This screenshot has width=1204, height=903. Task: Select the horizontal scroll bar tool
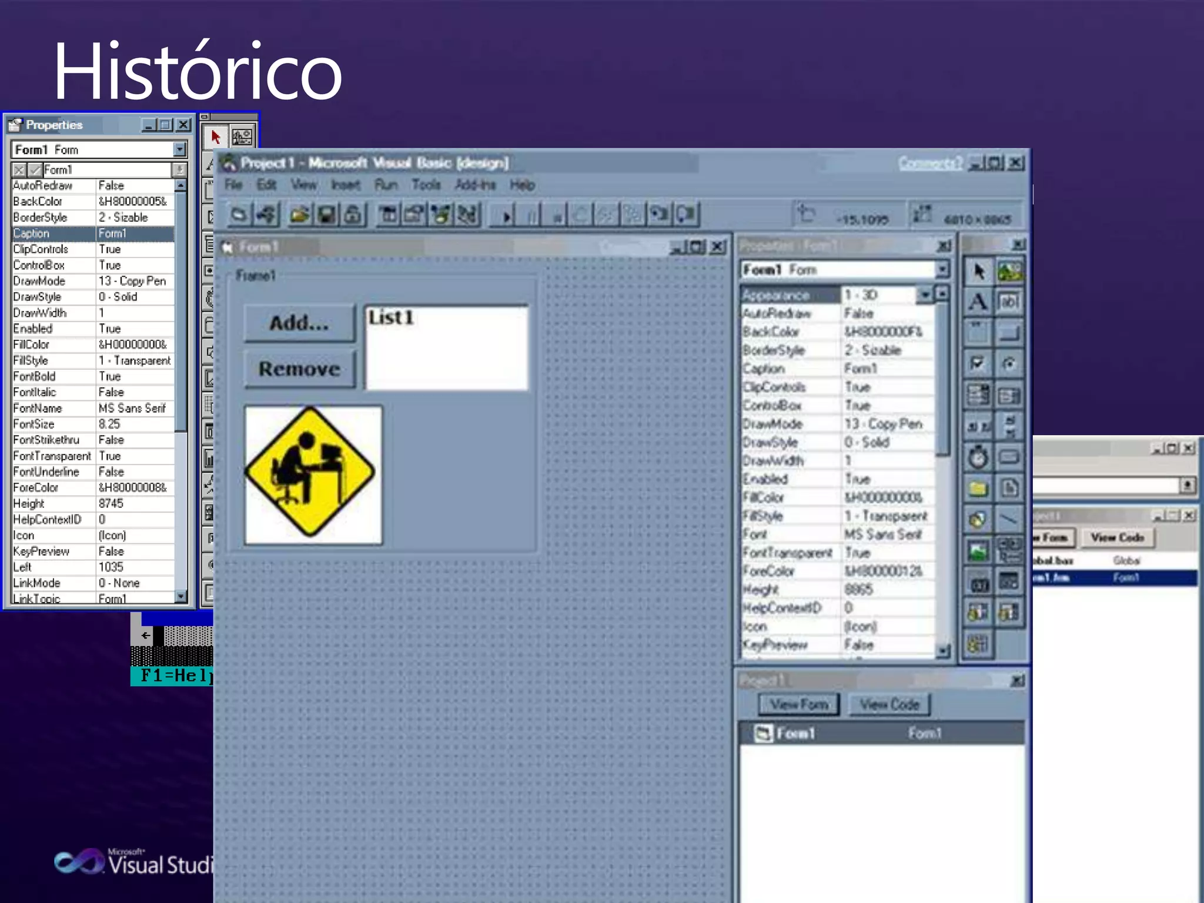(978, 426)
